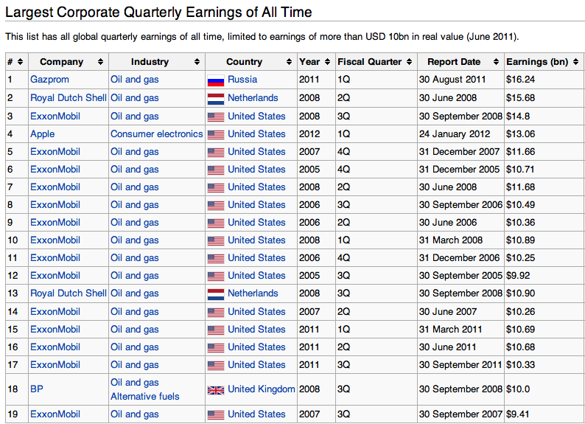
Task: Sort table by Country column
Action: pyautogui.click(x=290, y=62)
